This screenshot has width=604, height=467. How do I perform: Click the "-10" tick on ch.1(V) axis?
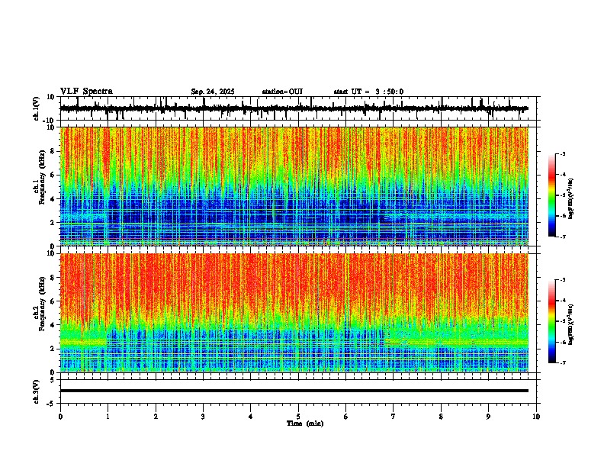(50, 121)
